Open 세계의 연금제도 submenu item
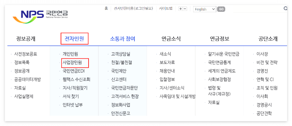 click(222, 71)
